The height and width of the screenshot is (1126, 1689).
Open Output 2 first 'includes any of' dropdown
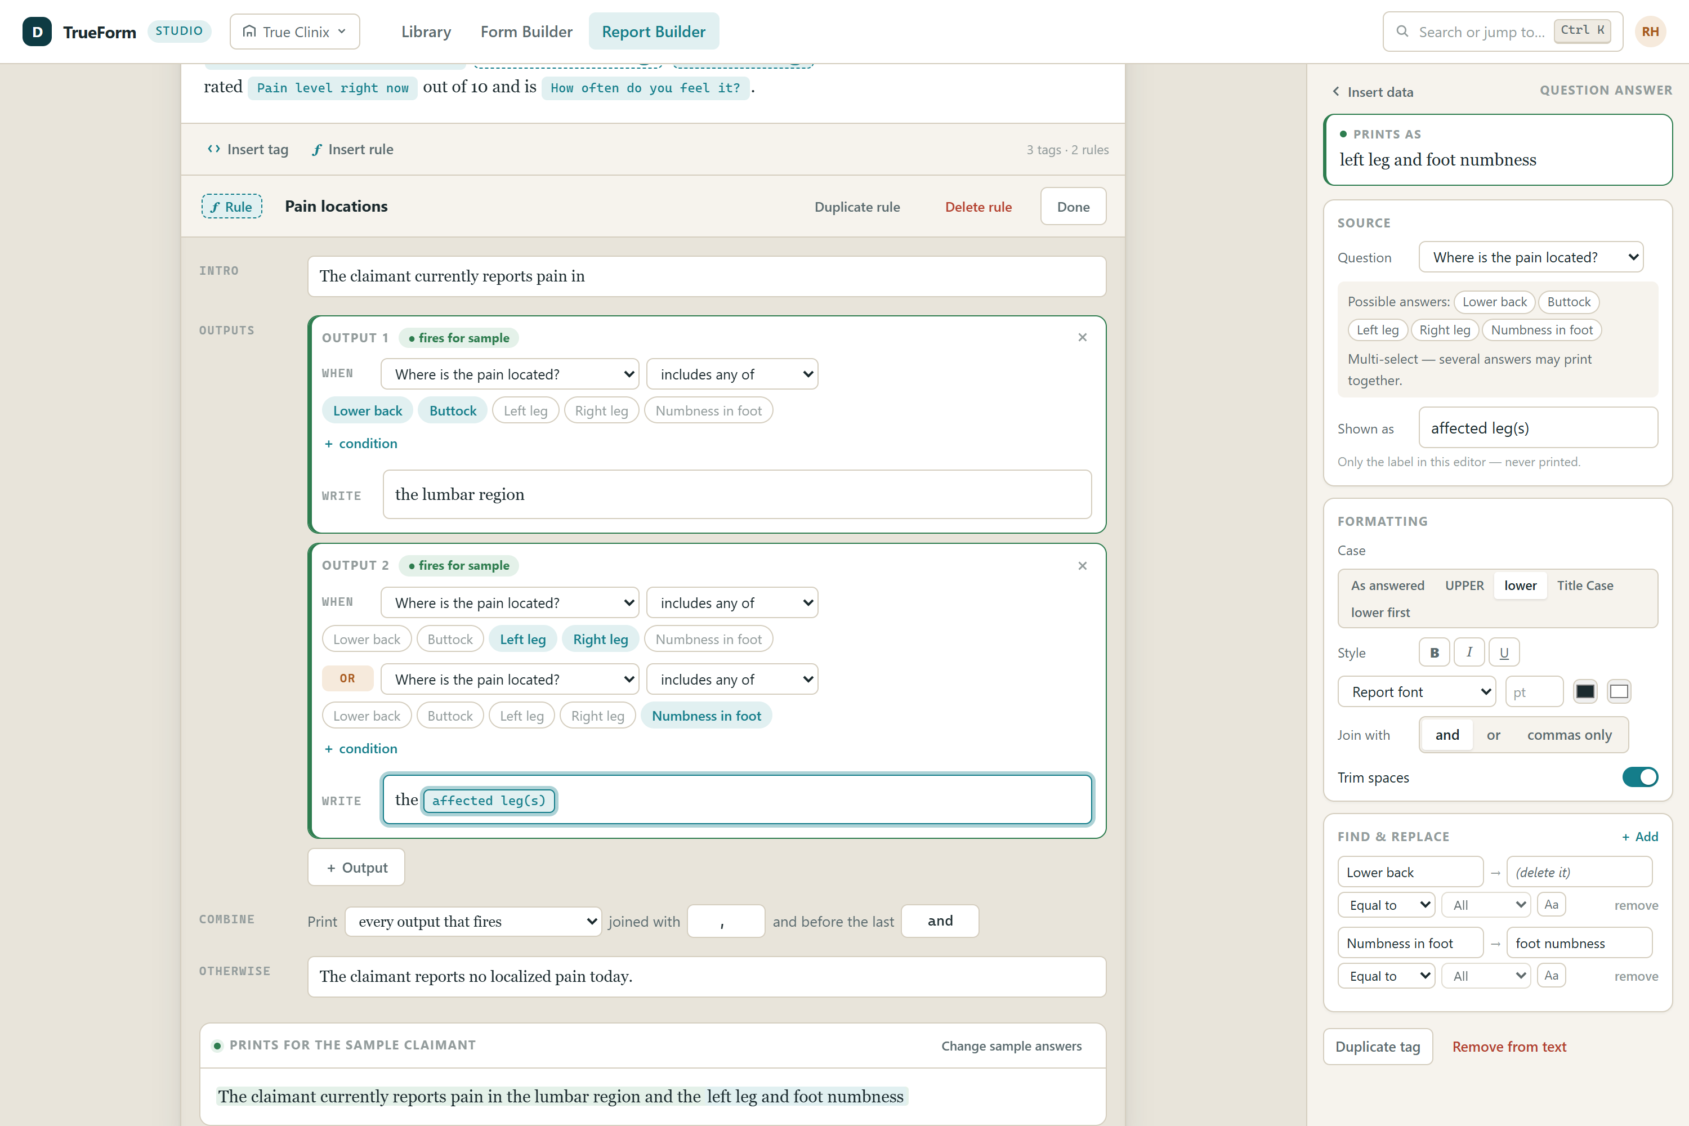732,602
